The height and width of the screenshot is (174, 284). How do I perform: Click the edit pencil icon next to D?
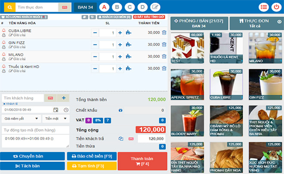click(x=155, y=7)
